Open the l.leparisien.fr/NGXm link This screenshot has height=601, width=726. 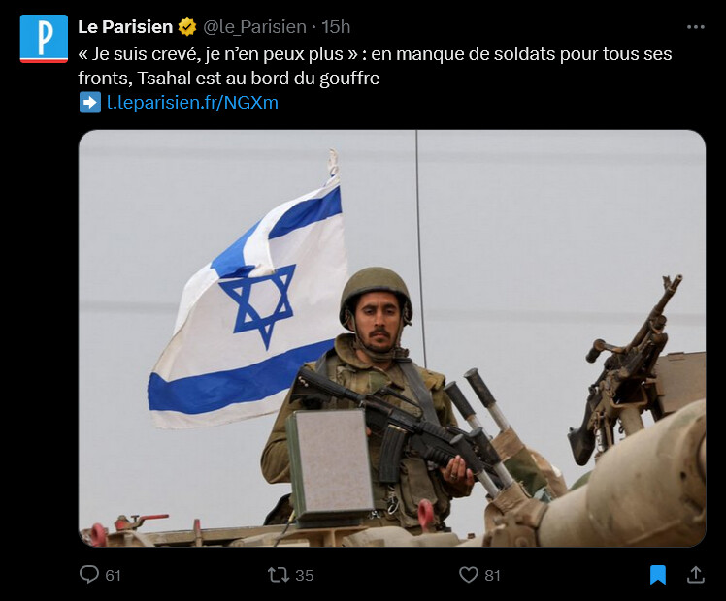192,102
